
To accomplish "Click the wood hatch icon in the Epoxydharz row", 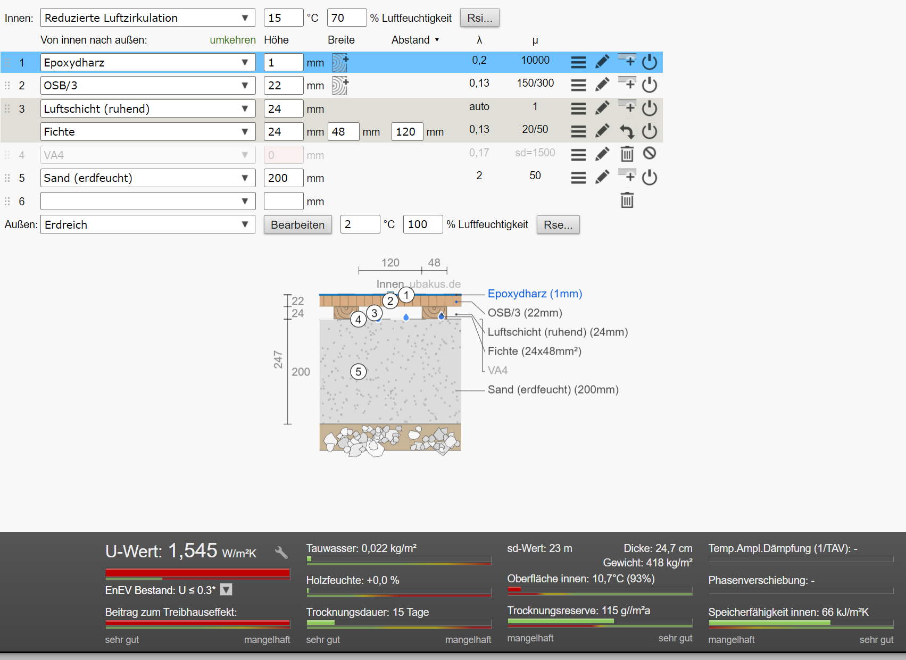I will pos(340,62).
